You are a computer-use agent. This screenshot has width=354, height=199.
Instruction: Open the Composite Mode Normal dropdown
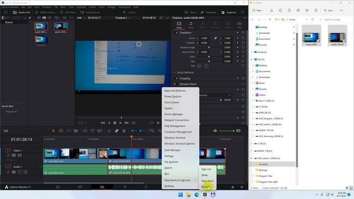215,95
